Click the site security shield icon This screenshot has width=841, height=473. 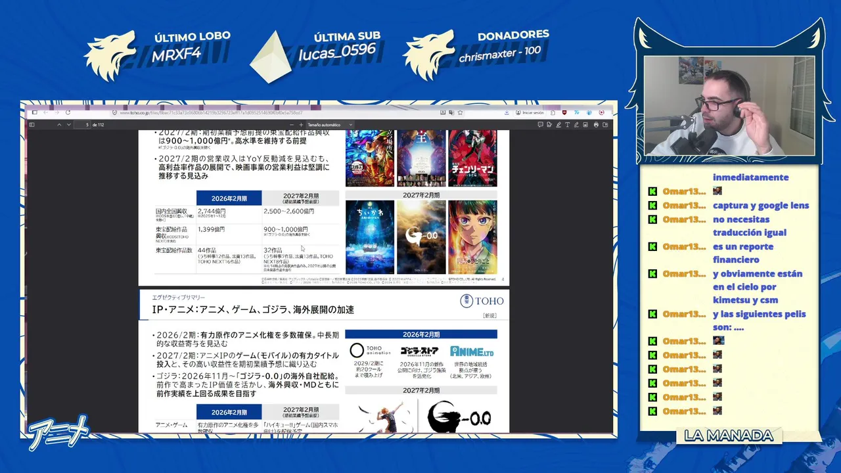114,112
